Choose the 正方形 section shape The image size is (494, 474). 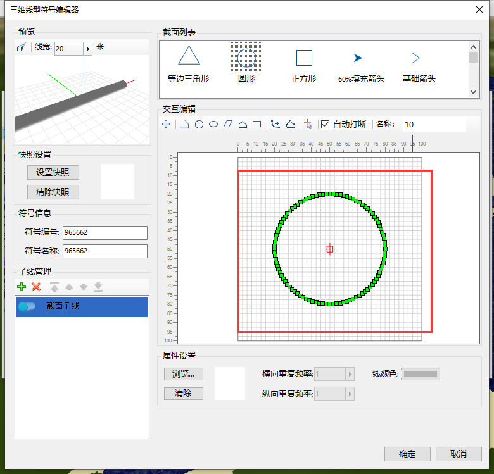pyautogui.click(x=304, y=66)
